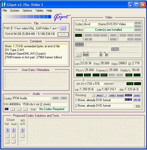147x150 pixels.
Task: Toggle the VCD resizing format button
Action: coord(112,95)
